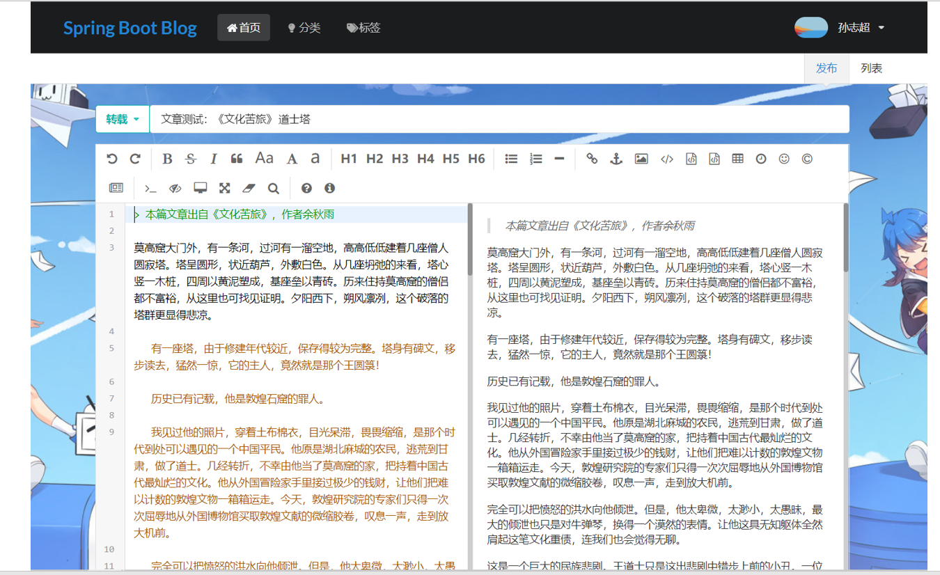Insert an H6 heading
The width and height of the screenshot is (940, 575).
point(476,159)
